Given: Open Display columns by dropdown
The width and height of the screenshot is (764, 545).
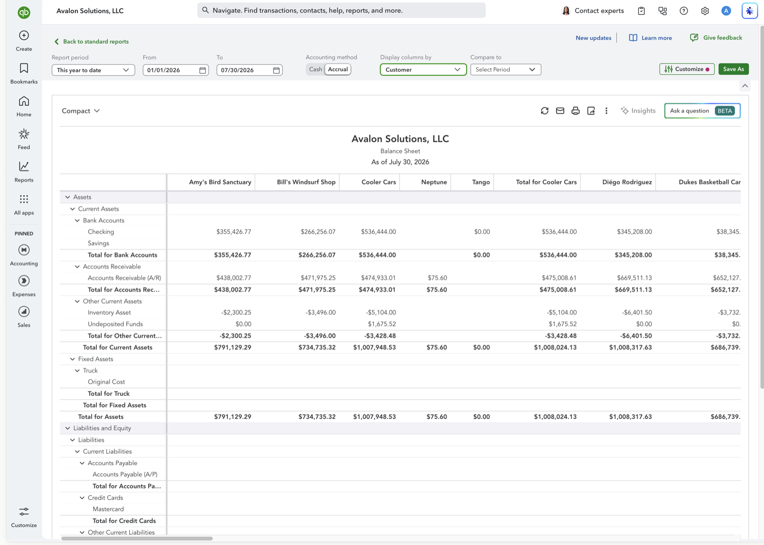Looking at the screenshot, I should (x=423, y=70).
